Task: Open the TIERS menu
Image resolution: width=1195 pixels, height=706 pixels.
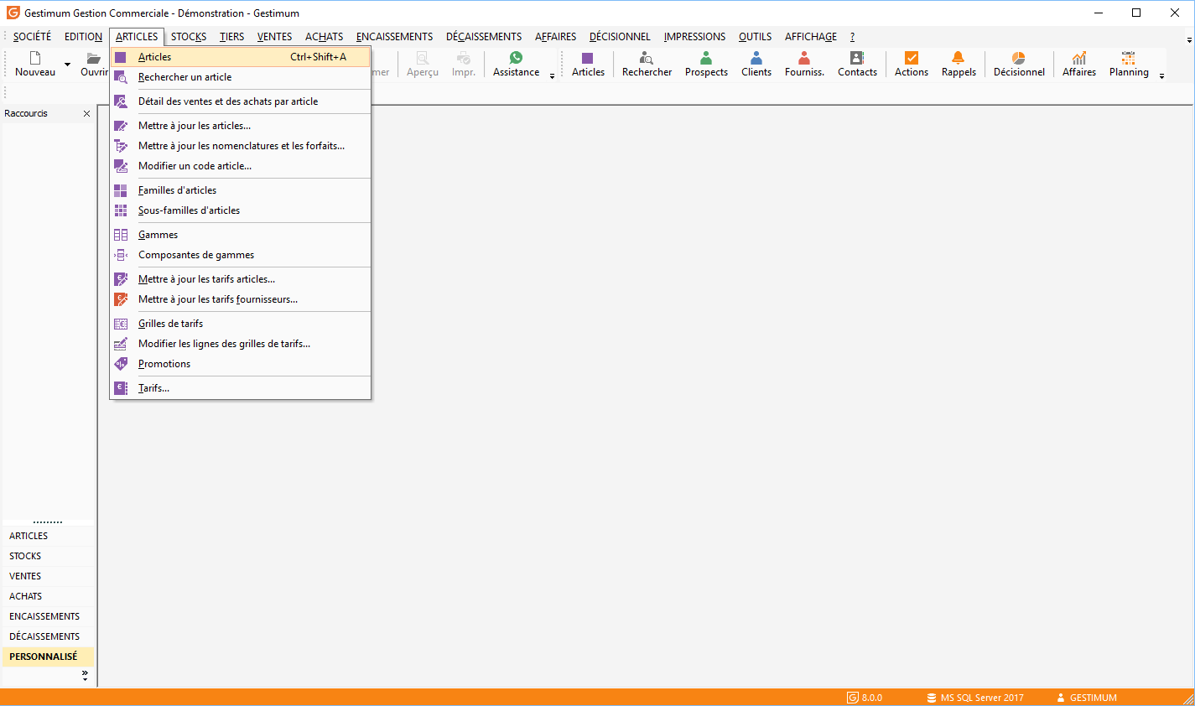Action: coord(232,37)
